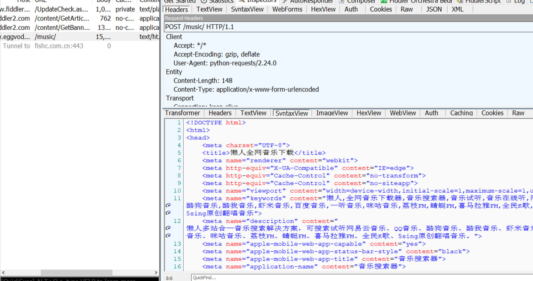
Task: Click the meta renderer webkit line
Action: pyautogui.click(x=280, y=160)
